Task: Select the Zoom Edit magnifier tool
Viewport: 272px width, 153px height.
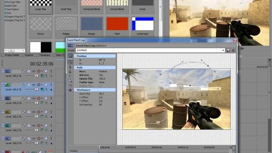Action: coord(70,81)
